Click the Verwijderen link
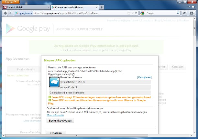Screen dimensions: 198x139 click(144, 77)
